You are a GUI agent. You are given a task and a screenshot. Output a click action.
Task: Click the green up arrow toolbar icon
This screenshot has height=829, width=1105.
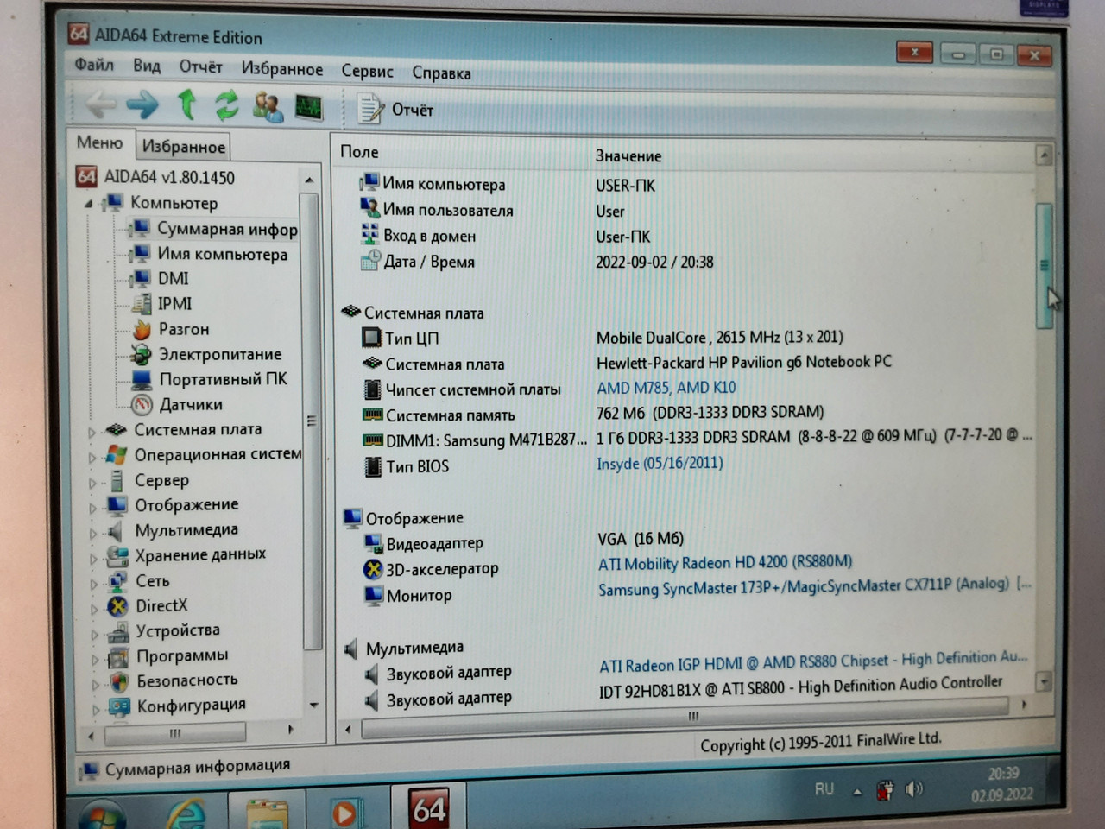[x=186, y=105]
